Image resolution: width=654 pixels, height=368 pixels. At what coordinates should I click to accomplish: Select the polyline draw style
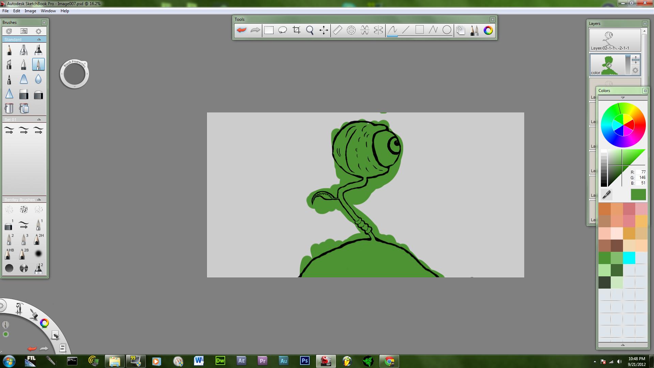pyautogui.click(x=433, y=30)
